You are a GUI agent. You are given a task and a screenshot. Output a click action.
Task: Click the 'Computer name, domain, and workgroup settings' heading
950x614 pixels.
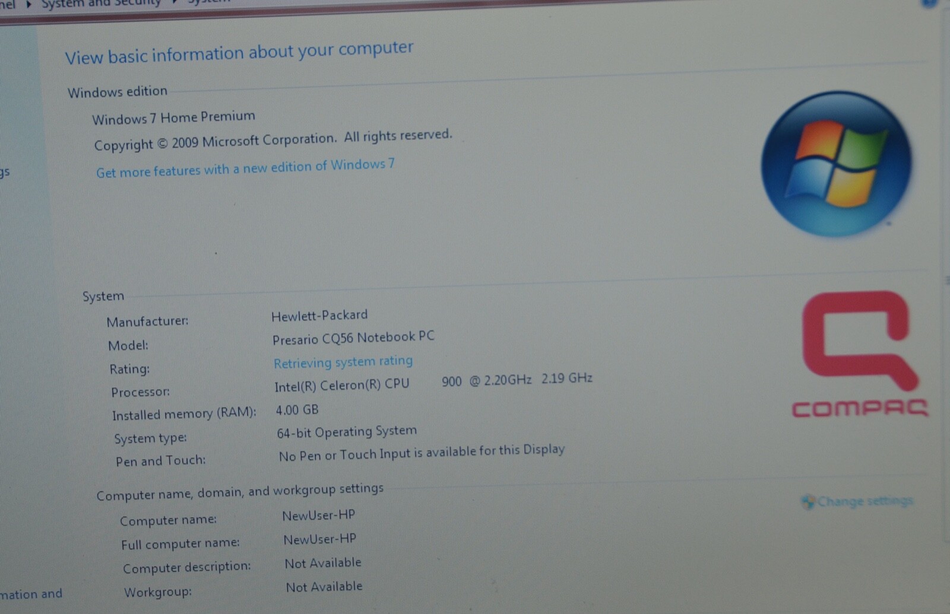click(x=240, y=492)
